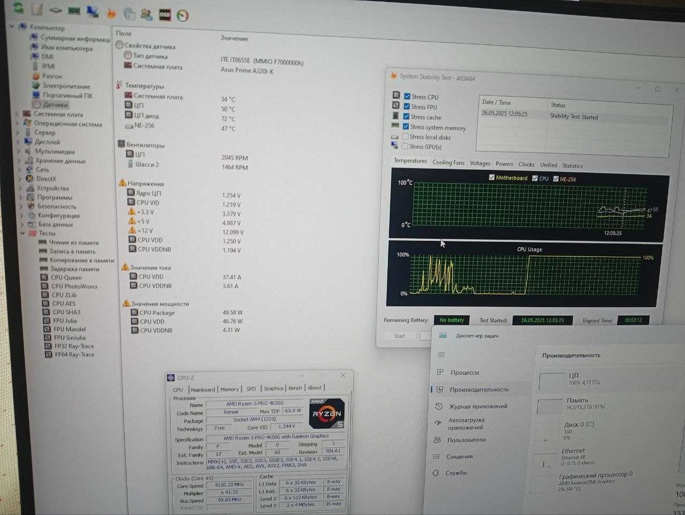Click the Значение column header in AIDA64
This screenshot has height=515, width=685.
234,38
